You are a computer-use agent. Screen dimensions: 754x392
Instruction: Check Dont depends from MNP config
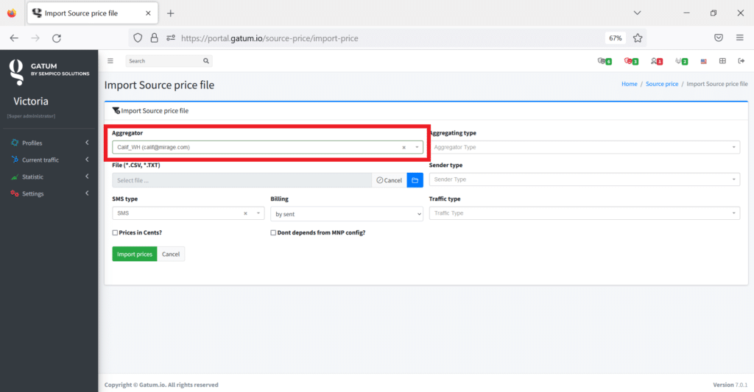click(x=274, y=232)
